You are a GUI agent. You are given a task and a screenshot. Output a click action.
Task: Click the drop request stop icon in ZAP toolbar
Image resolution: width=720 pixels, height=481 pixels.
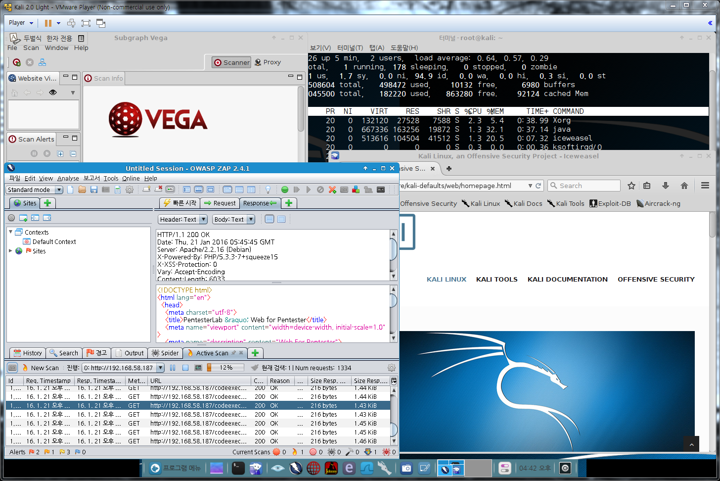click(x=320, y=190)
